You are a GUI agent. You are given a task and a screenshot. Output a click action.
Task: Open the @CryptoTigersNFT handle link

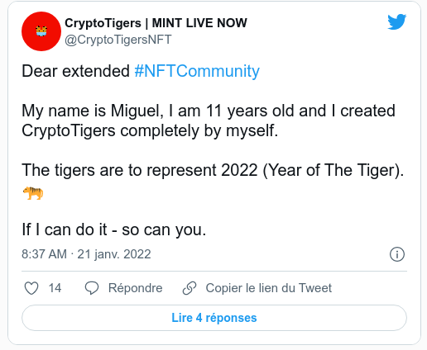pos(118,40)
